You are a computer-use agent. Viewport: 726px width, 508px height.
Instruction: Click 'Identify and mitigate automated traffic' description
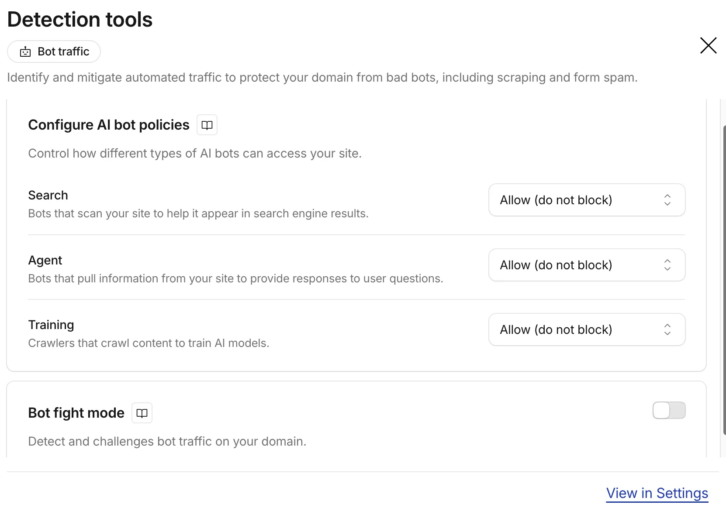point(322,78)
